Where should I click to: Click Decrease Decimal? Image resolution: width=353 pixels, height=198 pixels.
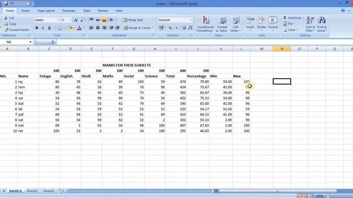[190, 28]
